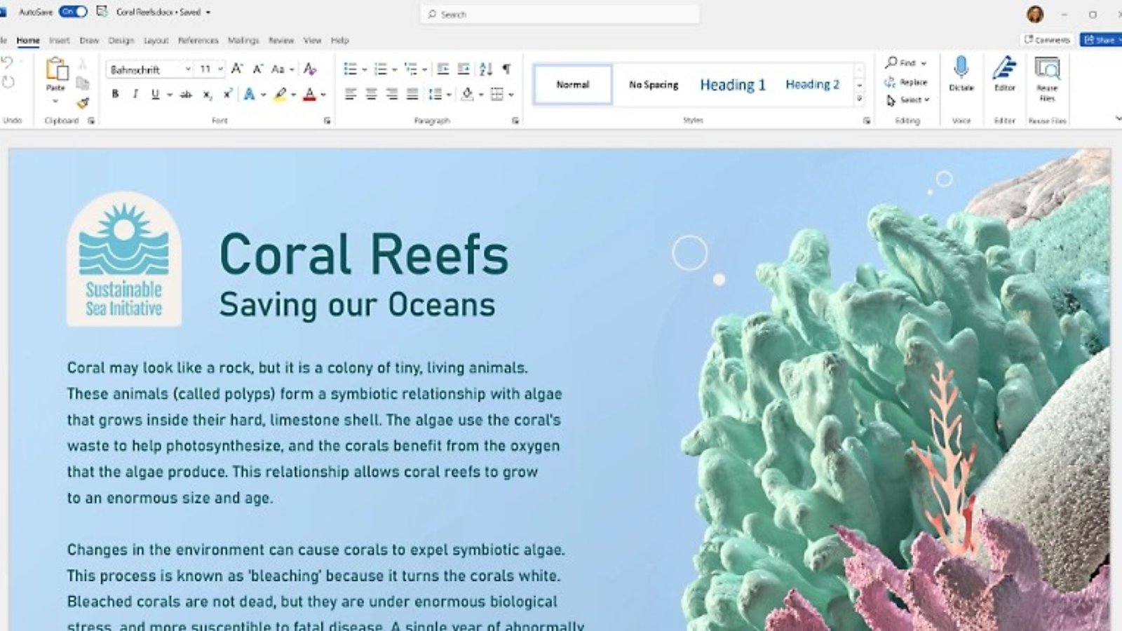1122x631 pixels.
Task: Show paragraph marks with pilcrow icon
Action: [506, 69]
